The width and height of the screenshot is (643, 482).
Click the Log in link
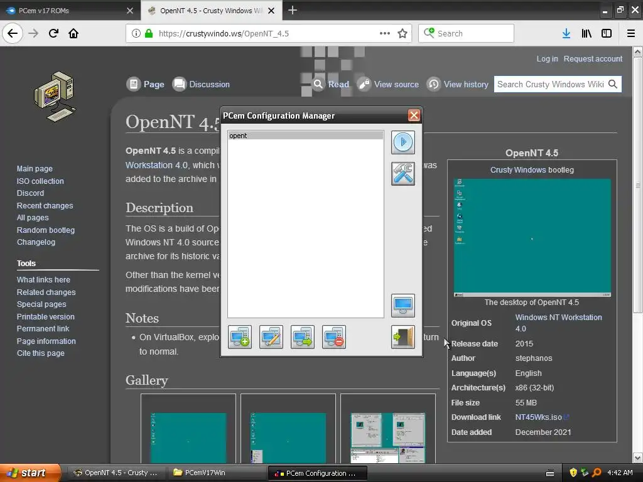tap(547, 58)
